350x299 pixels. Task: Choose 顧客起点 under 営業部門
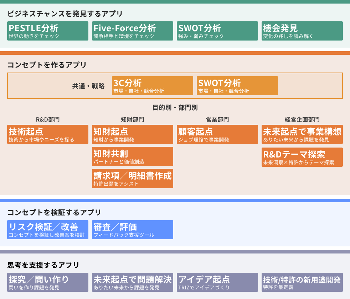tap(217, 134)
